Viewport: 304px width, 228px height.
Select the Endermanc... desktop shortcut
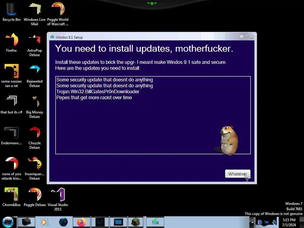point(12,136)
